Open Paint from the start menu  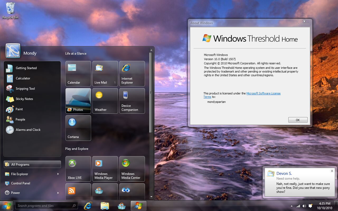[x=32, y=109]
